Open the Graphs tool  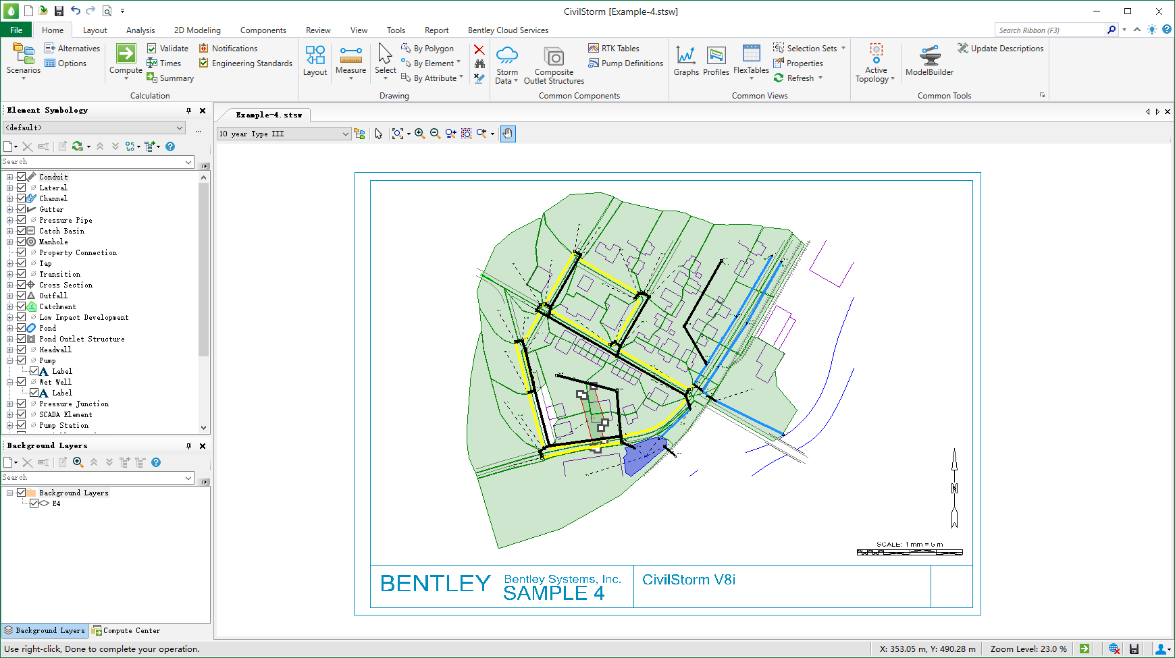click(x=686, y=61)
